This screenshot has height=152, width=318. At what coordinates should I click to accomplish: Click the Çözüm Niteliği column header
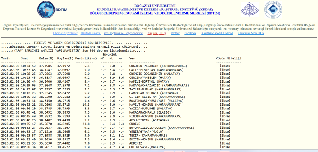pos(229,58)
